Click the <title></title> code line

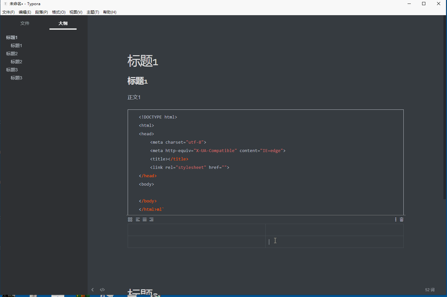point(169,159)
